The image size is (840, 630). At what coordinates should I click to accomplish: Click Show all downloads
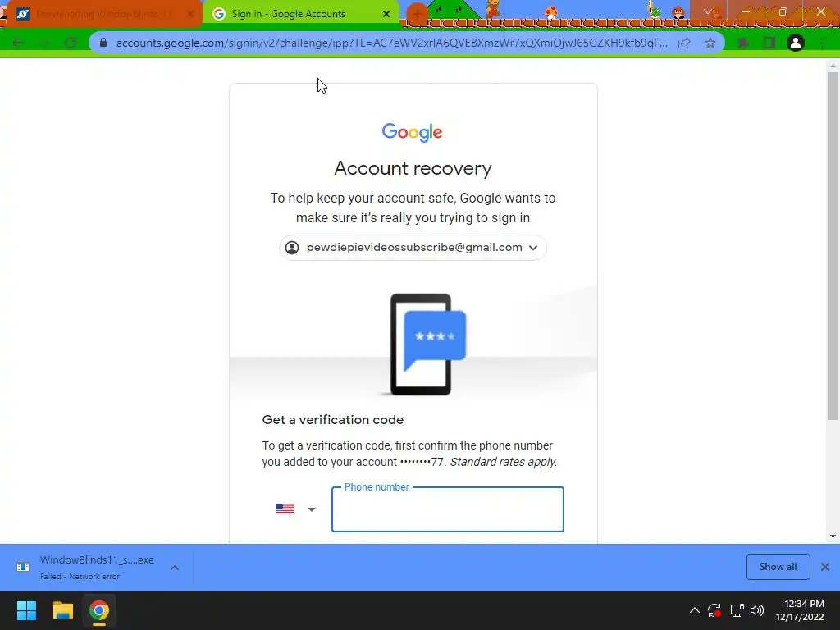(x=778, y=567)
